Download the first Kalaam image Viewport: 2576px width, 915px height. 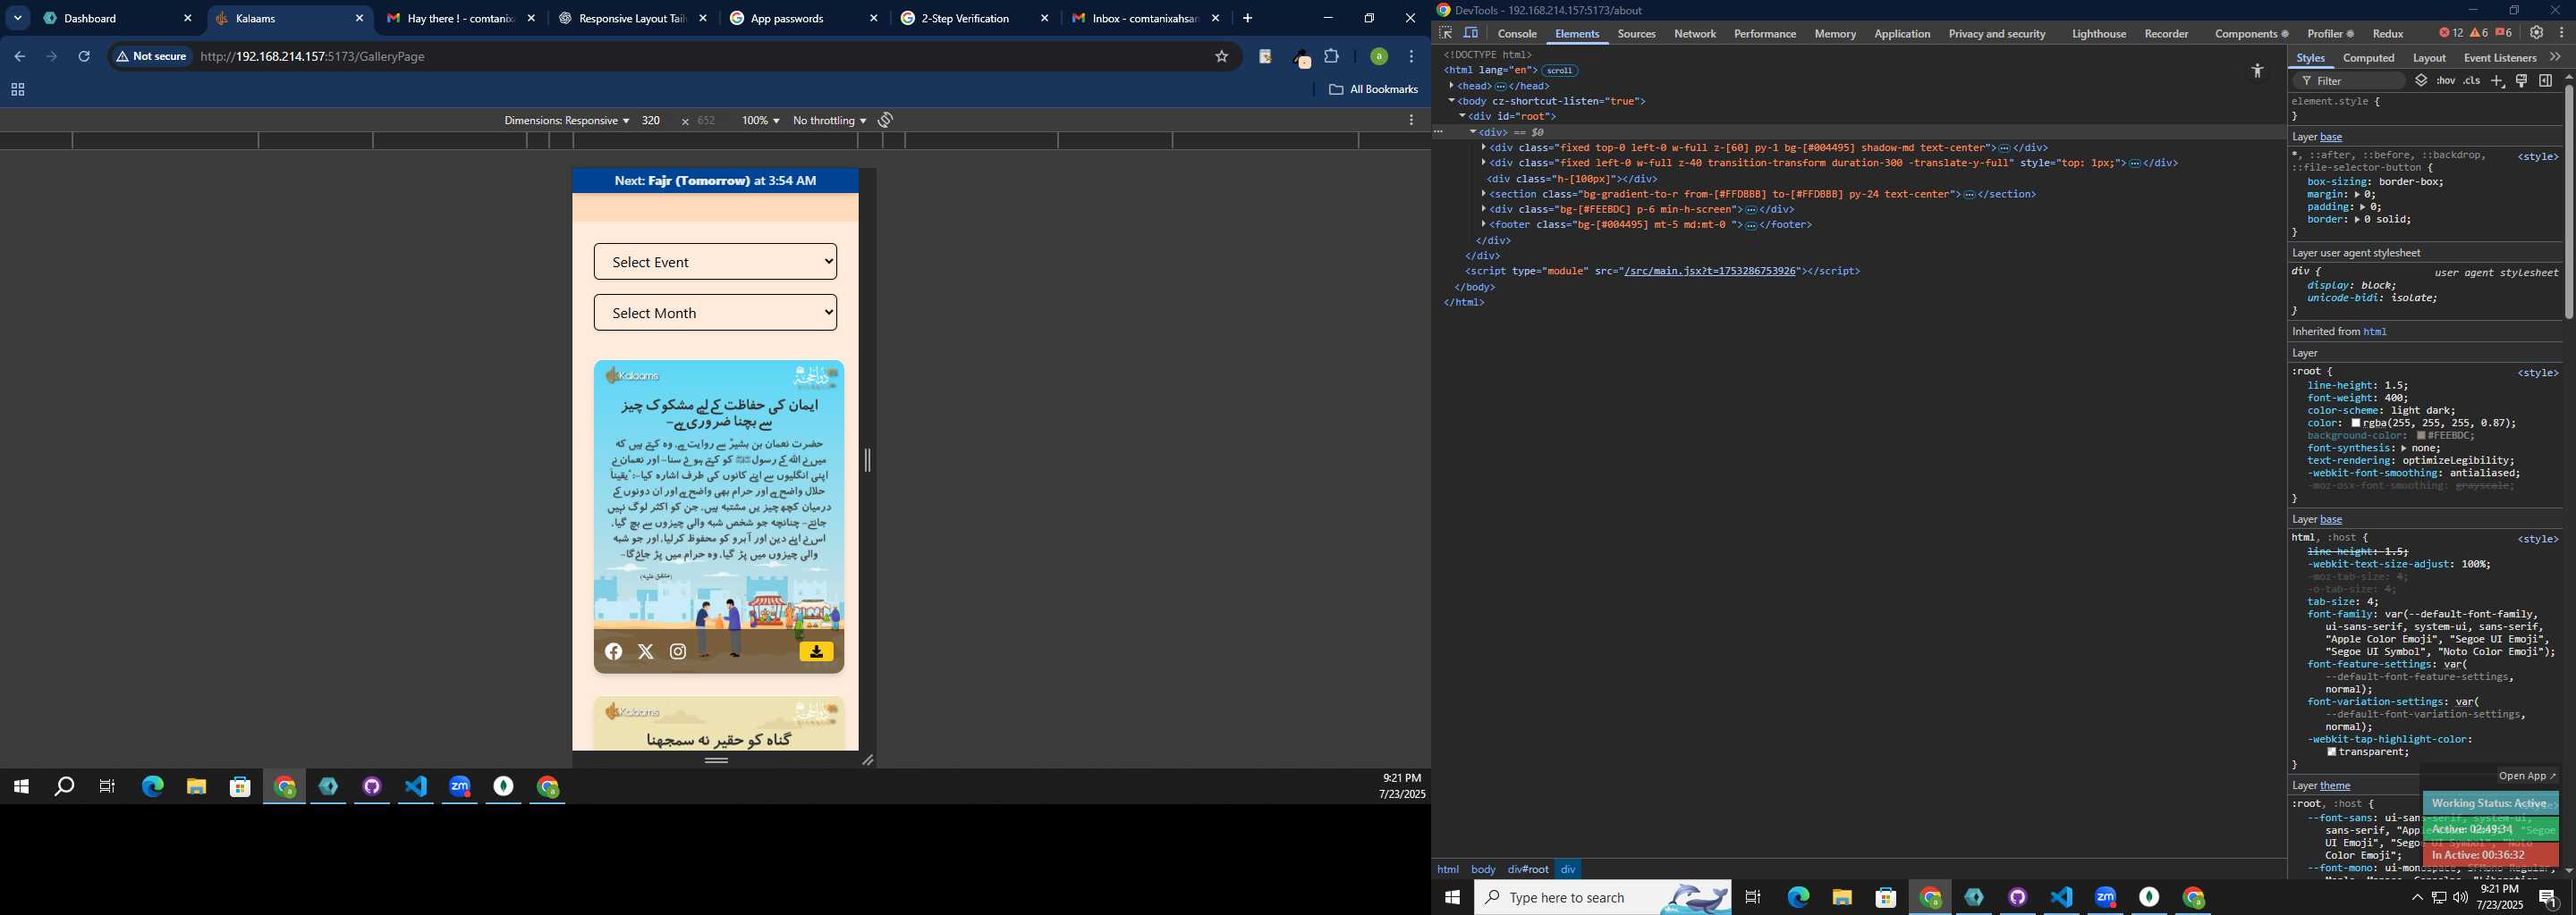(816, 651)
